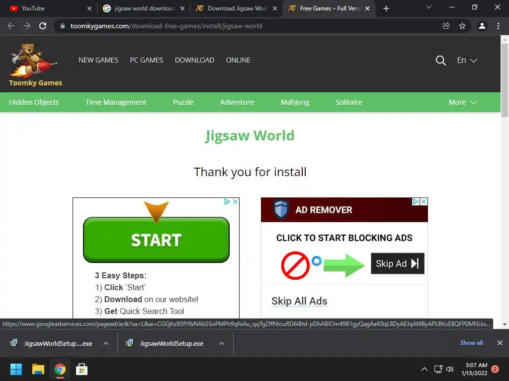Click the Skip Ad button
The height and width of the screenshot is (381, 509).
pyautogui.click(x=398, y=263)
